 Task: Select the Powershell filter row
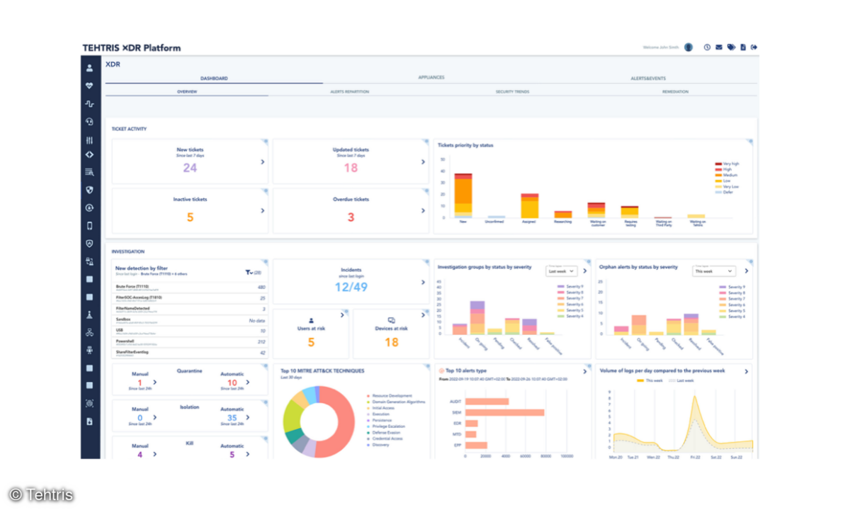191,341
